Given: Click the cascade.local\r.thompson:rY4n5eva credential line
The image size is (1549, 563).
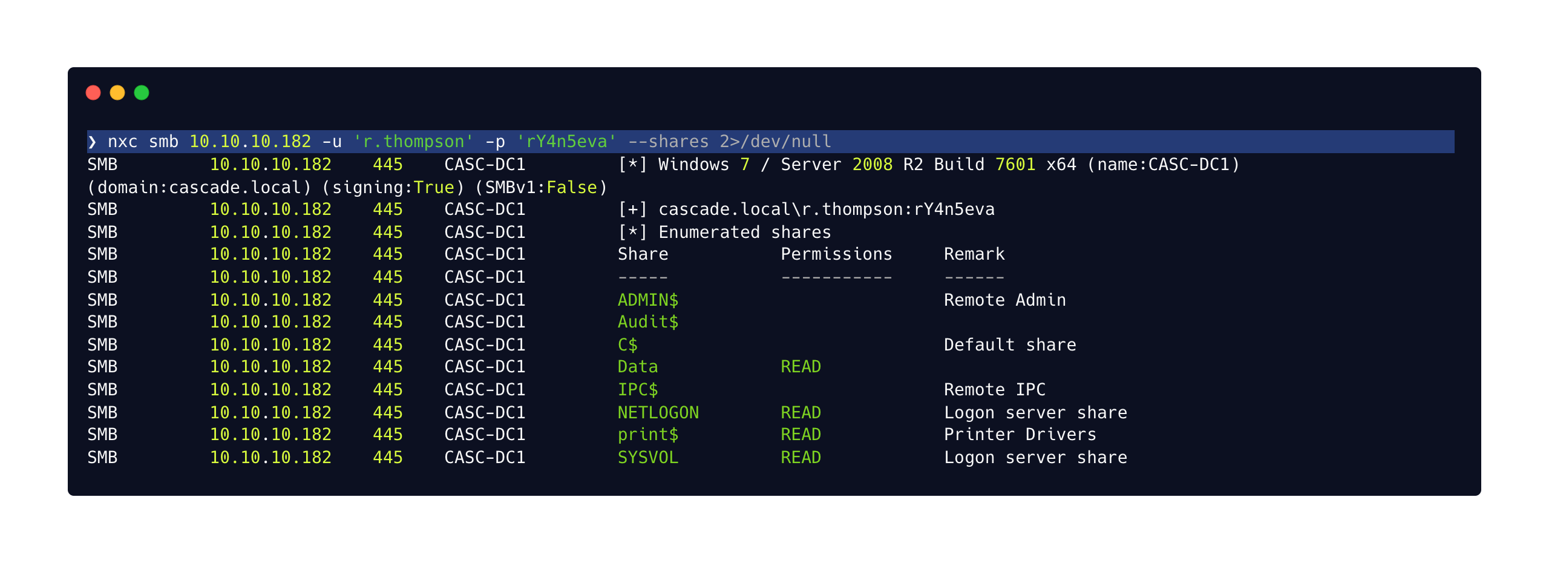Looking at the screenshot, I should pos(827,209).
